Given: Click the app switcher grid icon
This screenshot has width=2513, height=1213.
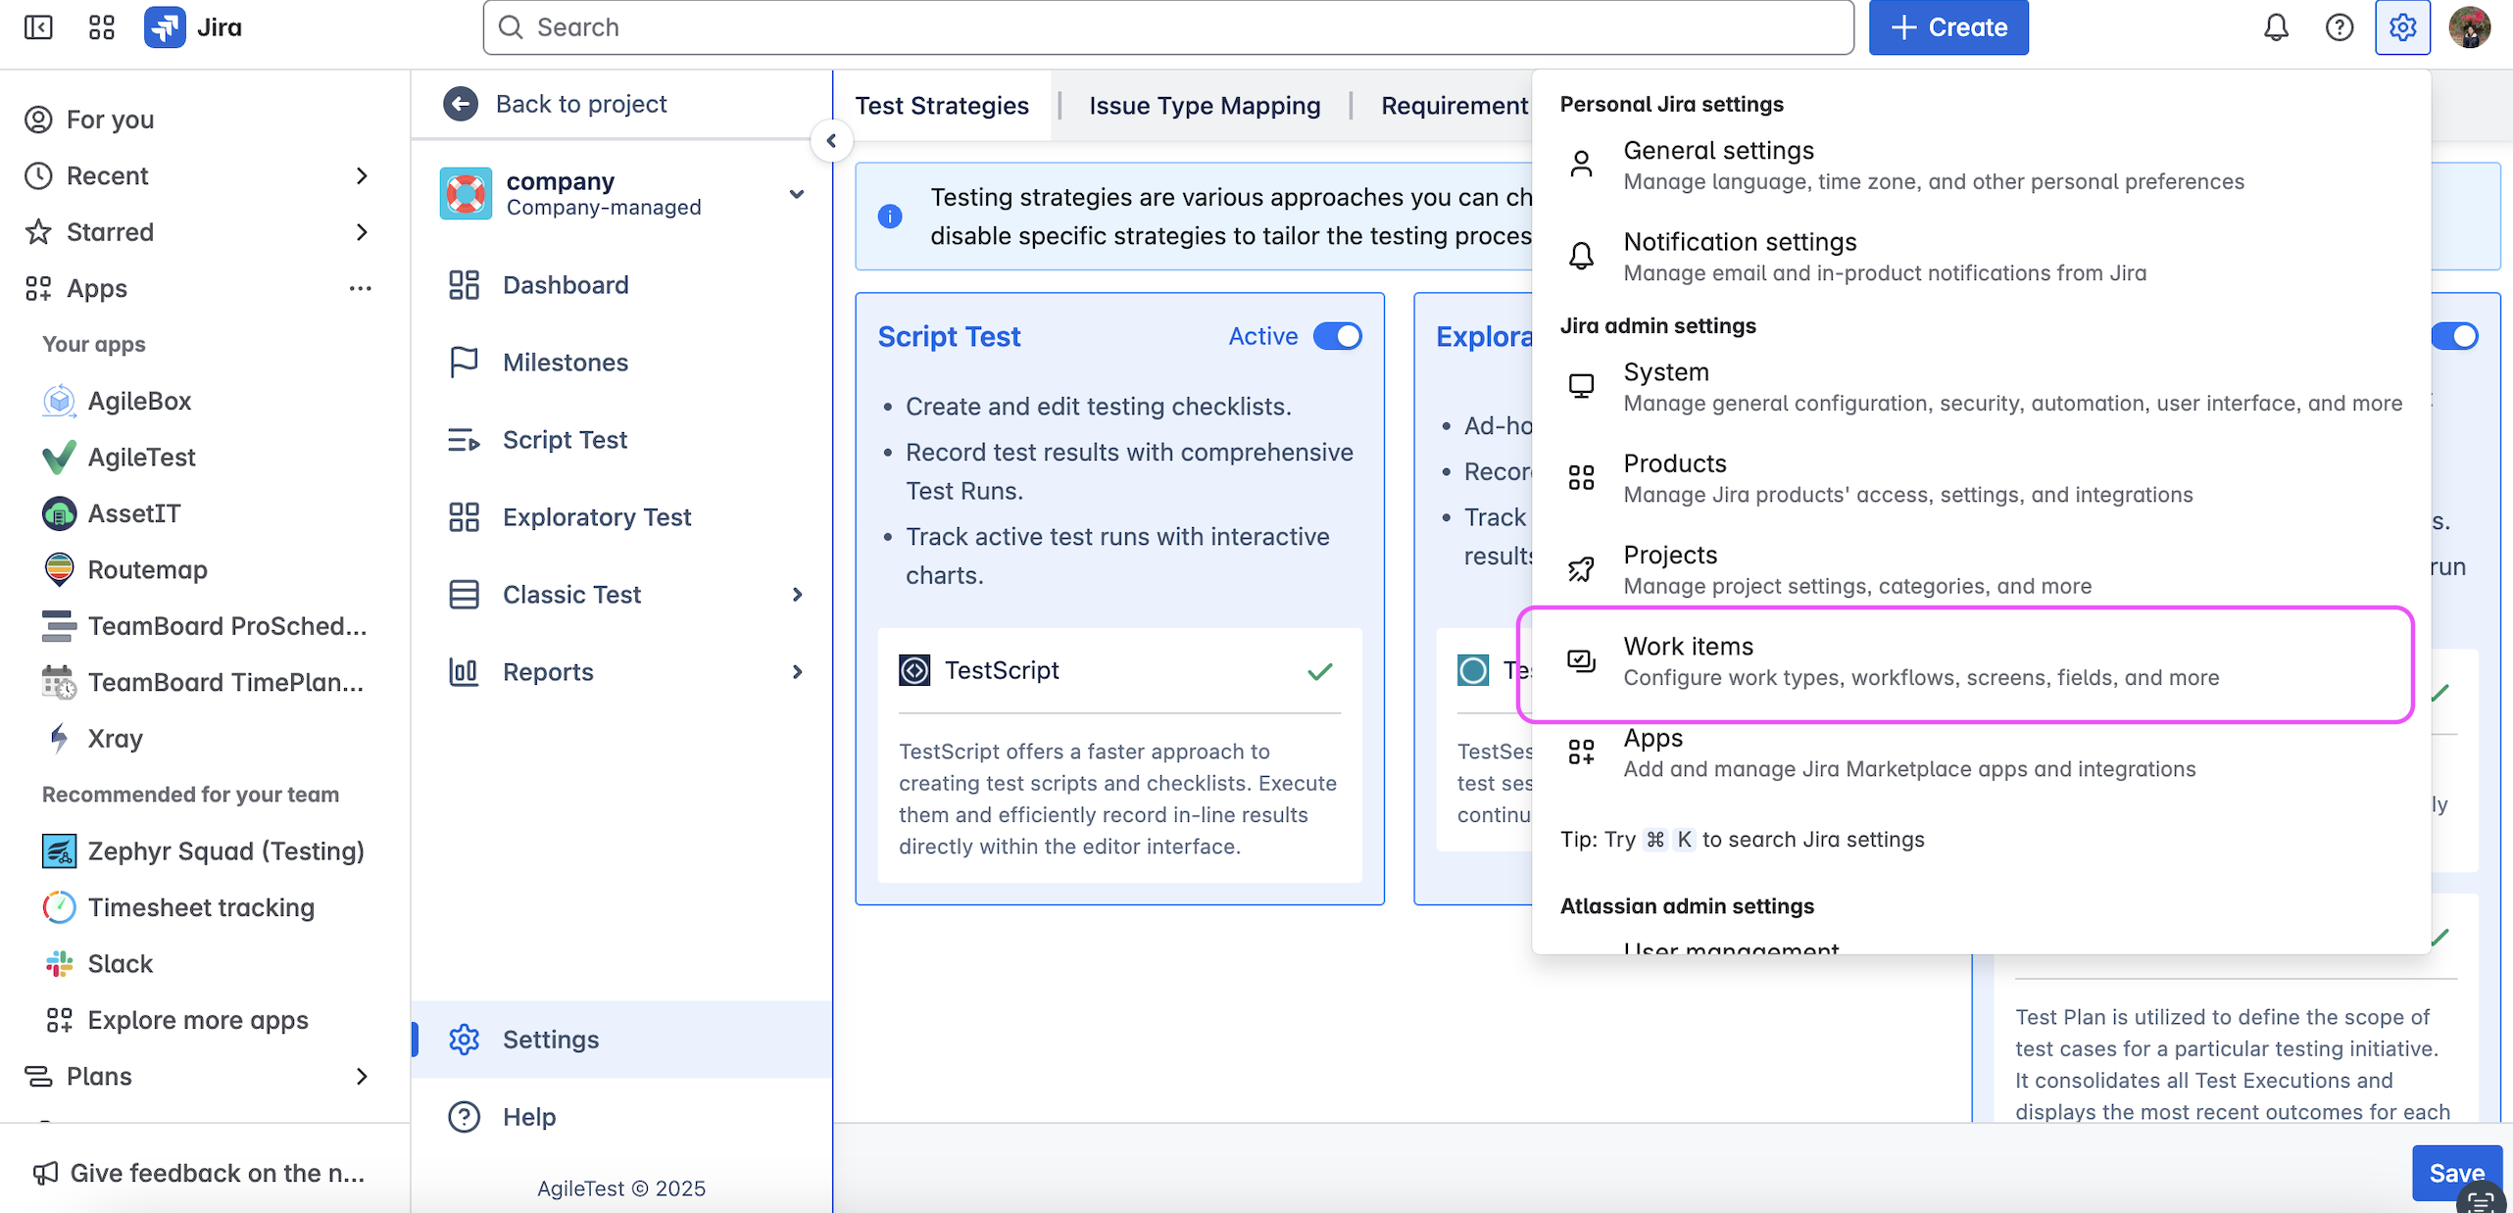Looking at the screenshot, I should pyautogui.click(x=101, y=27).
